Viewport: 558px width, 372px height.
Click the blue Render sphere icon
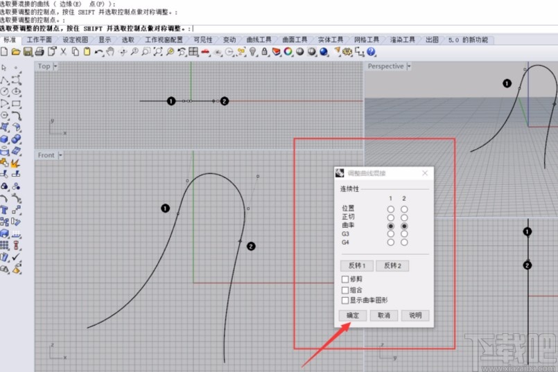click(x=324, y=52)
